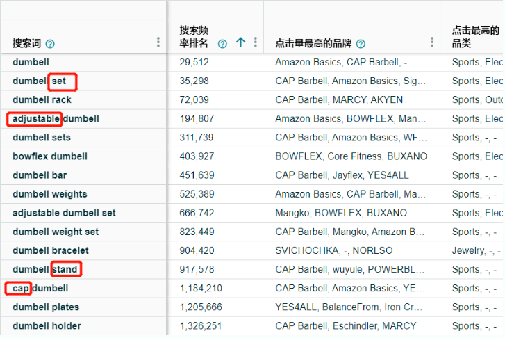Click the 点击最高的品类 column header
Image resolution: width=505 pixels, height=338 pixels.
tap(475, 36)
